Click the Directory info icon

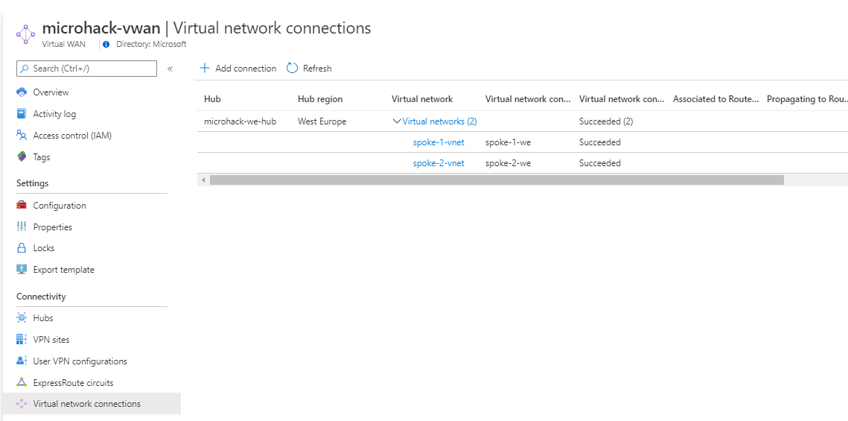tap(106, 45)
